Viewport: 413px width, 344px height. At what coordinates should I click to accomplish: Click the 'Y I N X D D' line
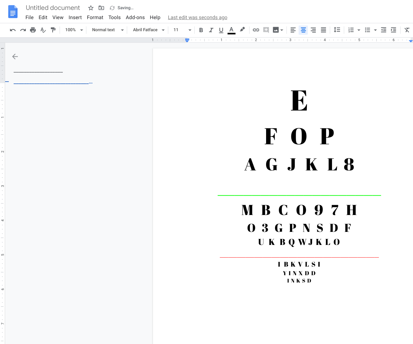point(299,273)
